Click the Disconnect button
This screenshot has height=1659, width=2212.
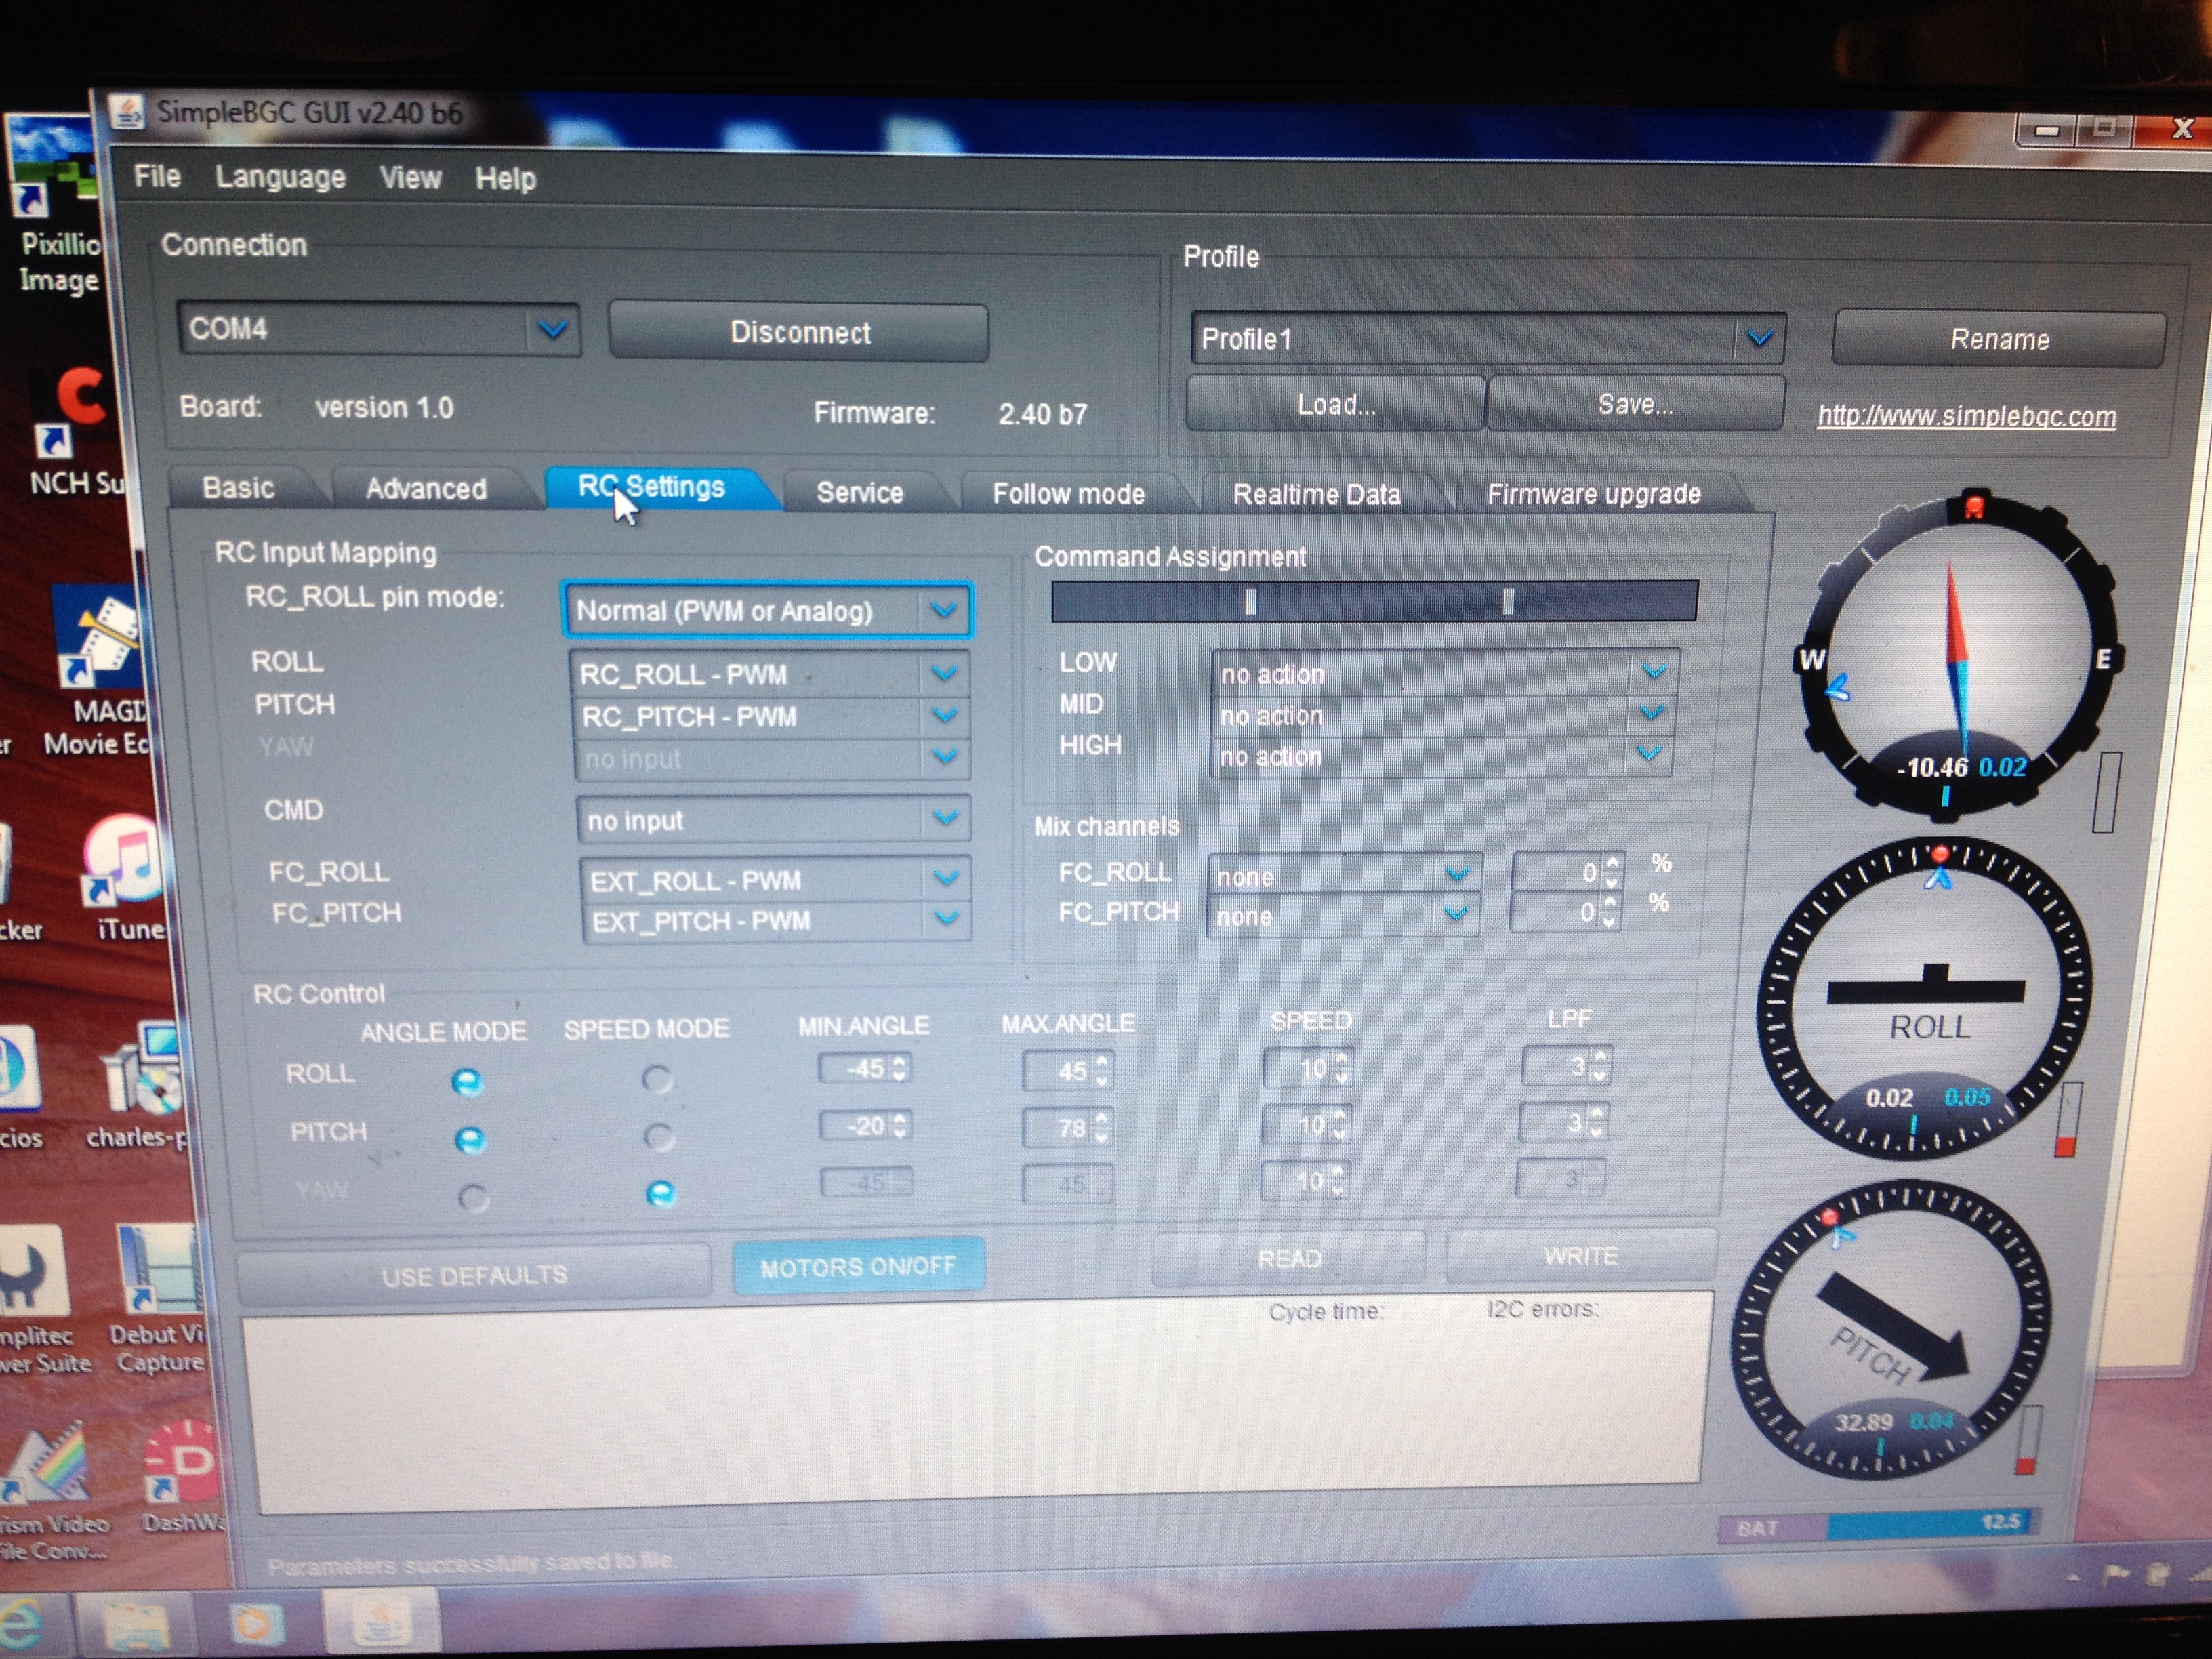(x=799, y=332)
